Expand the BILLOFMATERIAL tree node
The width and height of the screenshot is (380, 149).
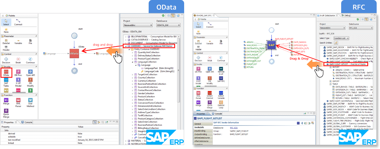(x=126, y=36)
